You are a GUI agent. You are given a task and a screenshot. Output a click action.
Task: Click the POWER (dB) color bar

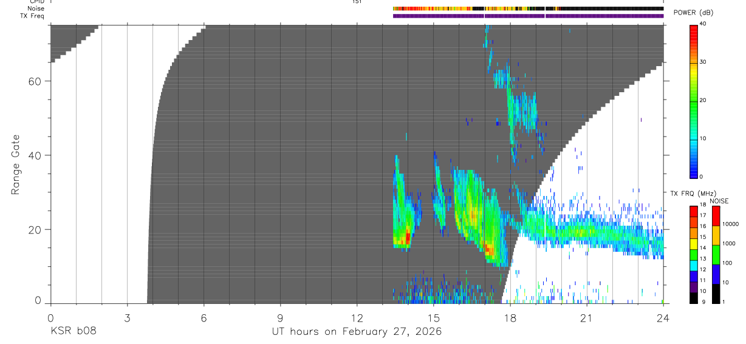click(x=694, y=101)
